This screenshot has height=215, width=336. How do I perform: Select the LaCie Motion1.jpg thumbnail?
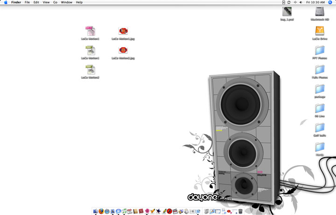pos(123,31)
